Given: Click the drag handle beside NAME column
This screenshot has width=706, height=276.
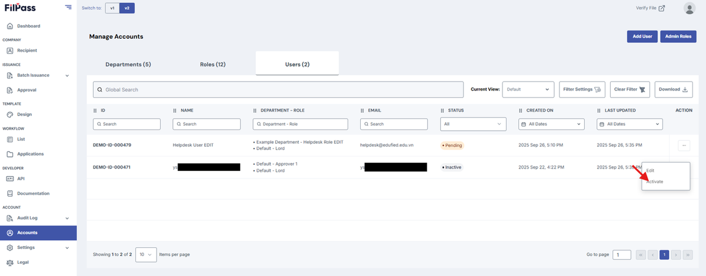Looking at the screenshot, I should [175, 110].
